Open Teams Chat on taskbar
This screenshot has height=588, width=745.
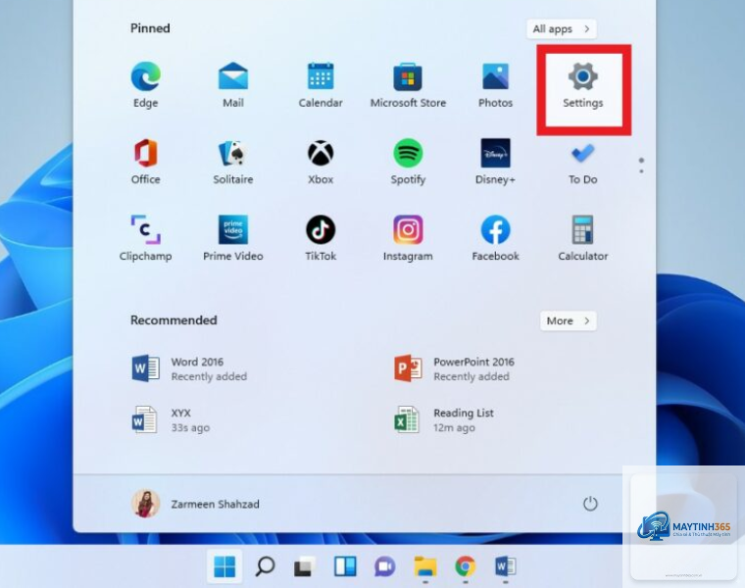tap(385, 566)
